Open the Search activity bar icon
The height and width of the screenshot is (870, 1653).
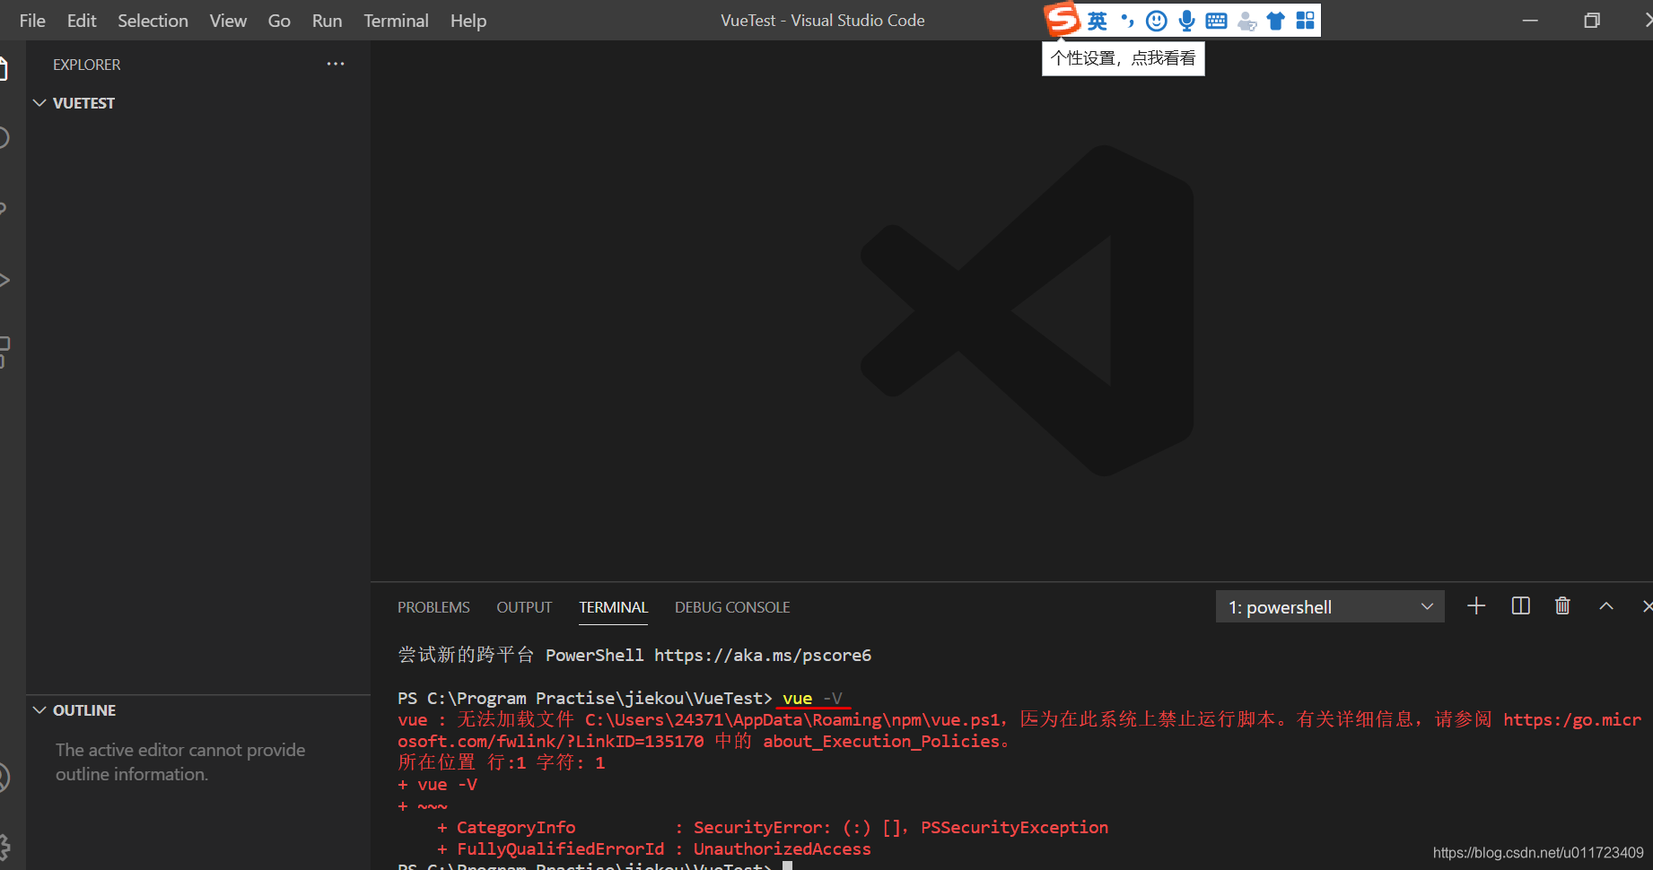coord(3,137)
